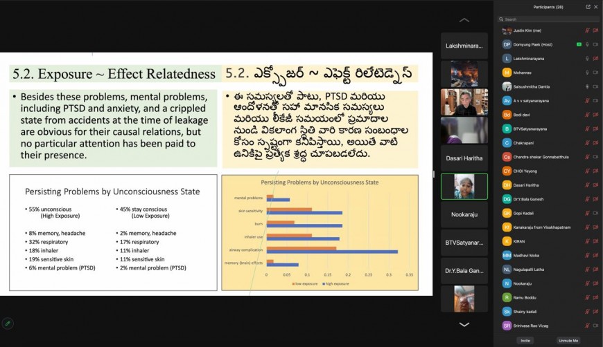The width and height of the screenshot is (603, 347).
Task: Click the panel divider handle beside thumbnails
Action: click(435, 173)
